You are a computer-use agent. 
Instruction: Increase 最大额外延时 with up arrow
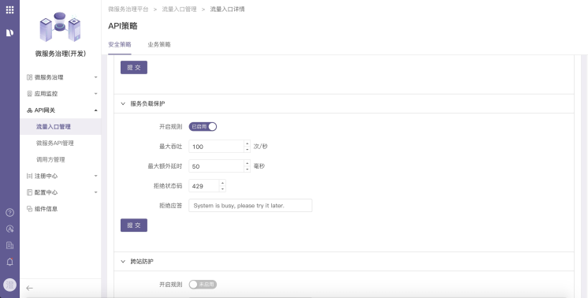click(247, 163)
